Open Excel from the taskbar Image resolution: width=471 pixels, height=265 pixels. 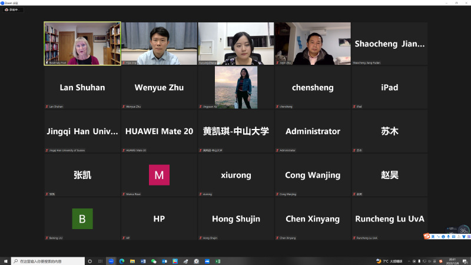pos(217,261)
